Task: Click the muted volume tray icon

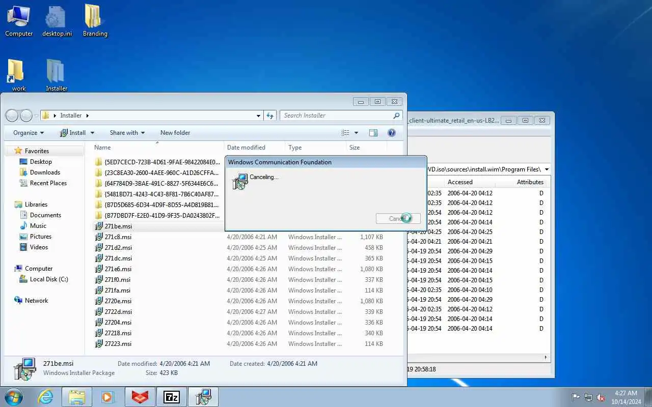Action: (601, 397)
